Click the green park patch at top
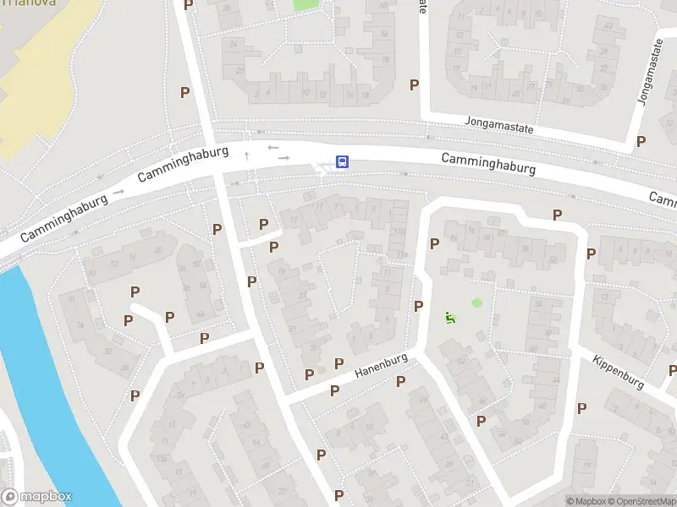 pyautogui.click(x=305, y=5)
